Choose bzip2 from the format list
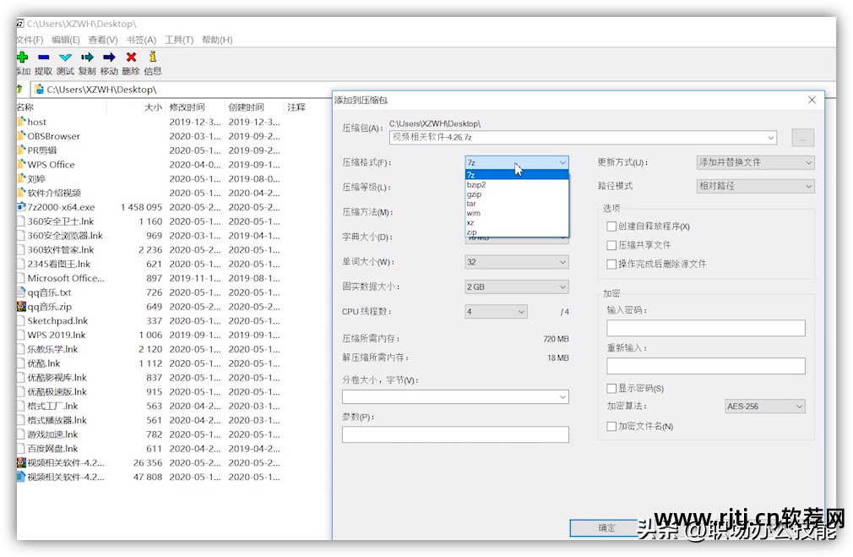853x557 pixels. pos(517,184)
